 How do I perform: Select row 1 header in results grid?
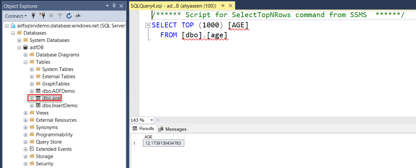pyautogui.click(x=137, y=143)
